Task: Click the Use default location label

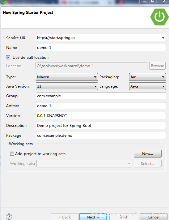Action: click(31, 57)
